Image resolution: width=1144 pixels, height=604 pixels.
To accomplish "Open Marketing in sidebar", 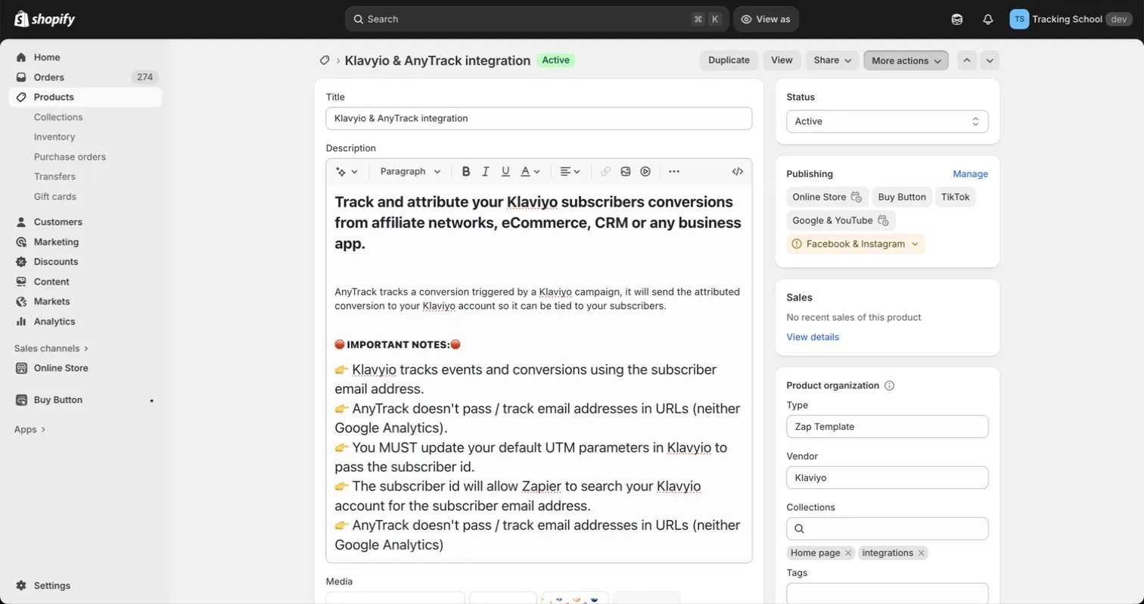I will click(x=85, y=242).
